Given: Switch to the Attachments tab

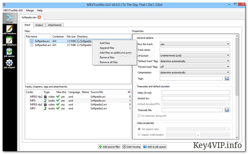Looking at the screenshot, I should 55,25.
